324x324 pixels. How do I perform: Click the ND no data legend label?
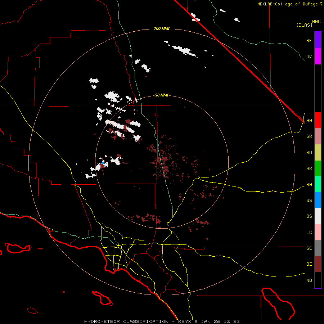[x=309, y=280]
